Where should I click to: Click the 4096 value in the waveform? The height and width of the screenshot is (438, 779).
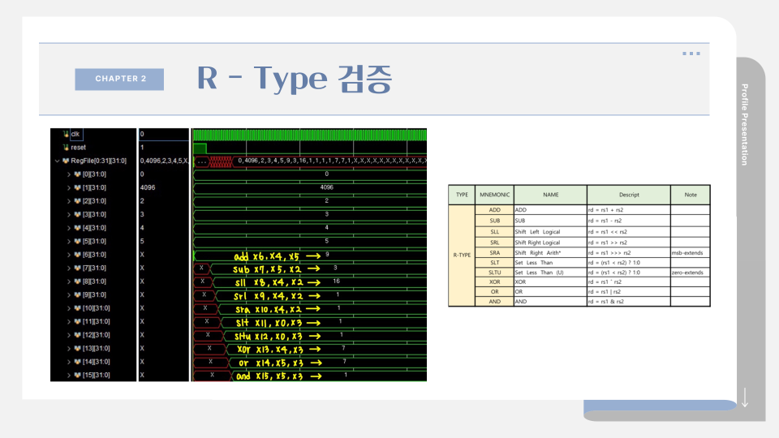326,187
